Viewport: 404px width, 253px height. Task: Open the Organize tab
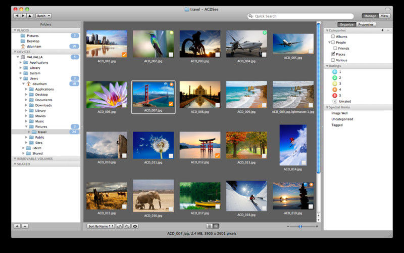(346, 24)
